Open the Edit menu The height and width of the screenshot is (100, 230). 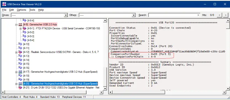coord(12,10)
